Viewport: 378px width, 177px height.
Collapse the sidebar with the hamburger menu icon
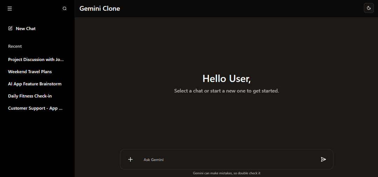pyautogui.click(x=10, y=9)
